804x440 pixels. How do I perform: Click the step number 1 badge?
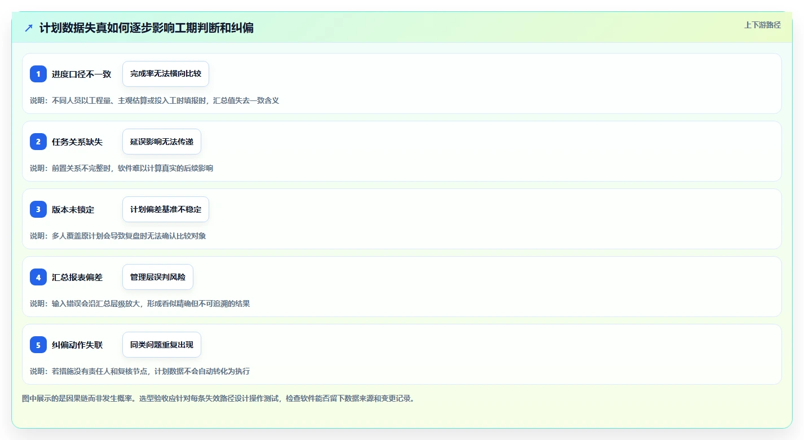tap(38, 74)
